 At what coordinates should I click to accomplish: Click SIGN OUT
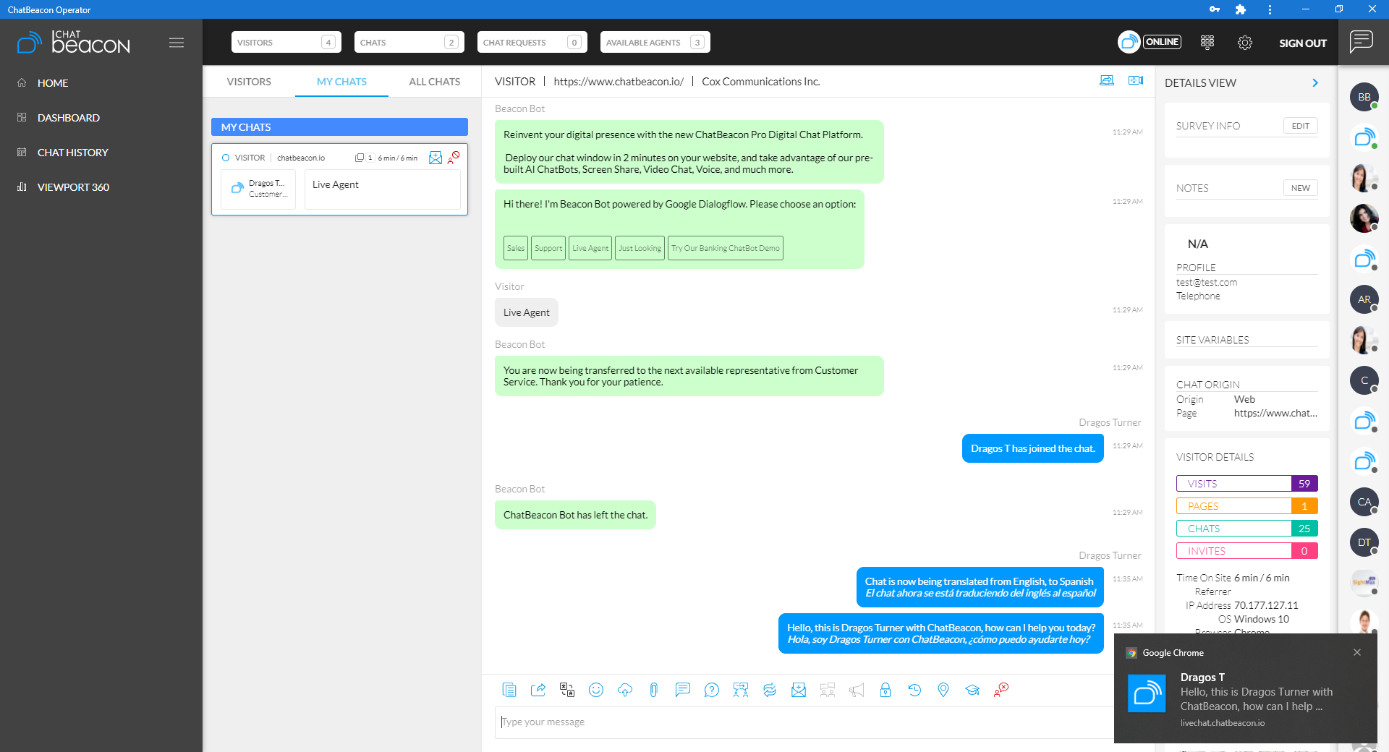[1302, 43]
